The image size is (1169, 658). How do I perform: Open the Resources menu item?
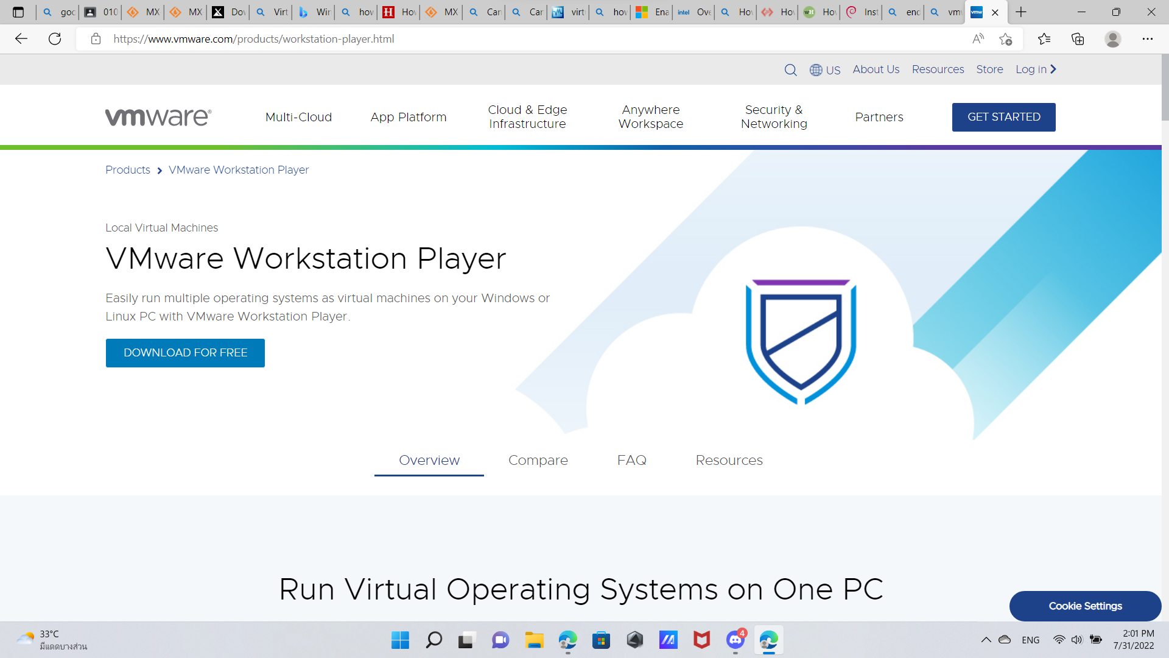[x=938, y=68]
